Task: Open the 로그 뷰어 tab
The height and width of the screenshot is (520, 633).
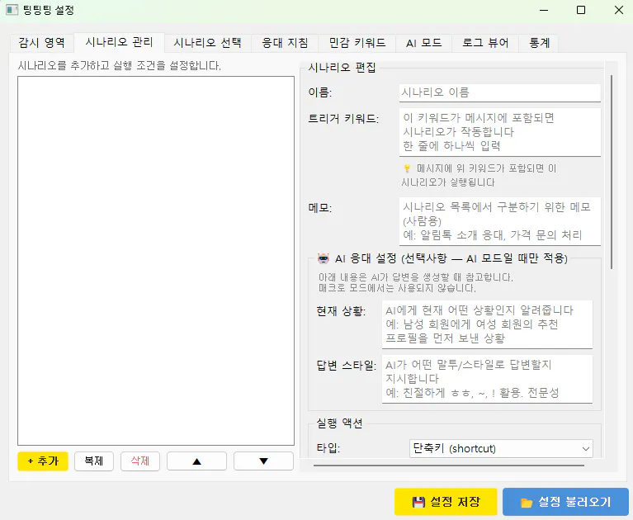Action: coord(484,43)
